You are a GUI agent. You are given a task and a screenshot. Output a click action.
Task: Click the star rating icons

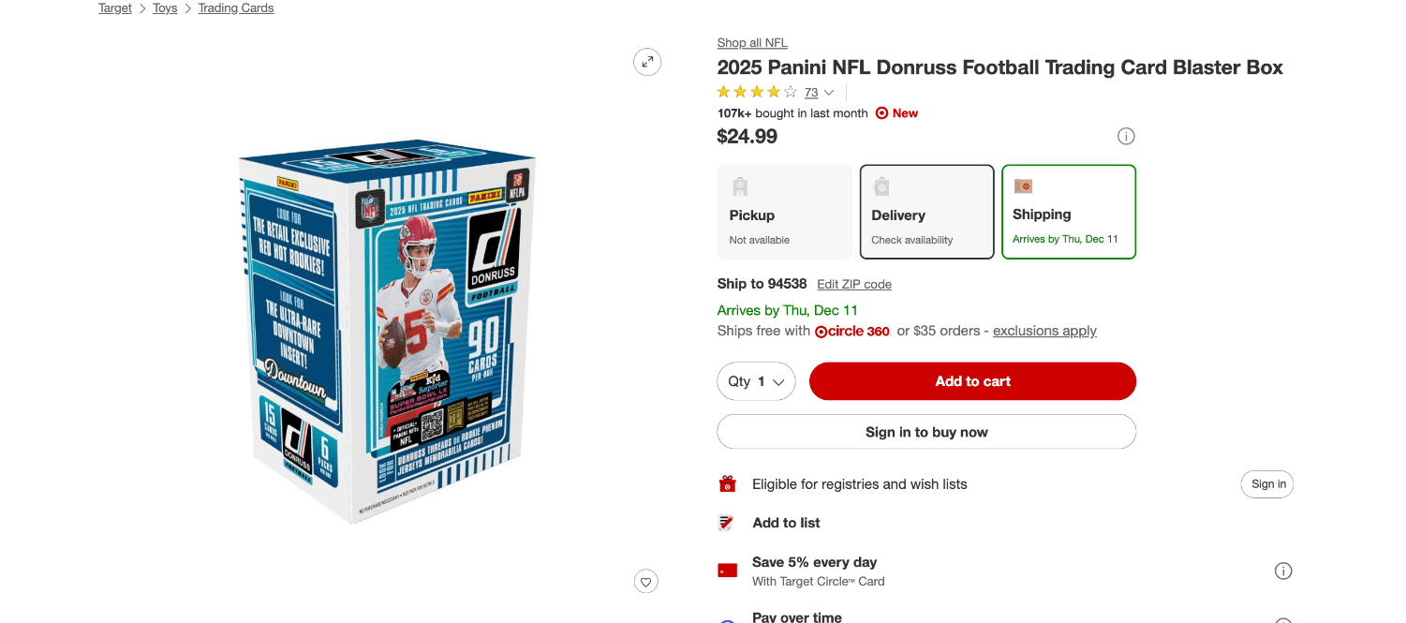(757, 92)
